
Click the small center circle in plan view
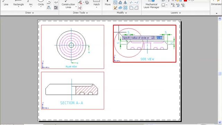71,45
